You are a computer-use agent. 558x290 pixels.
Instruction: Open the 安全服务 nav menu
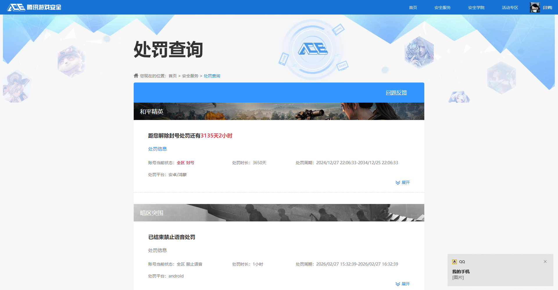[x=442, y=8]
